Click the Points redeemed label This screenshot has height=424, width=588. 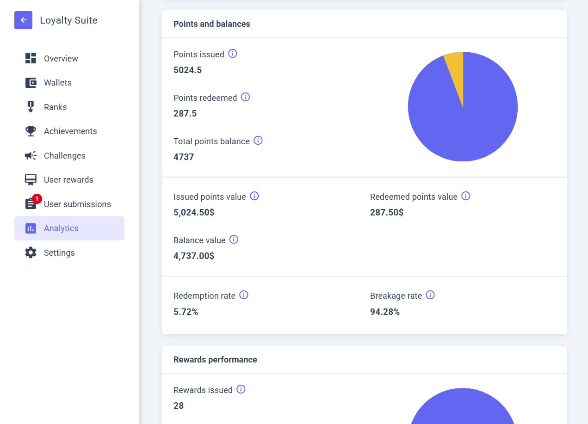coord(205,98)
